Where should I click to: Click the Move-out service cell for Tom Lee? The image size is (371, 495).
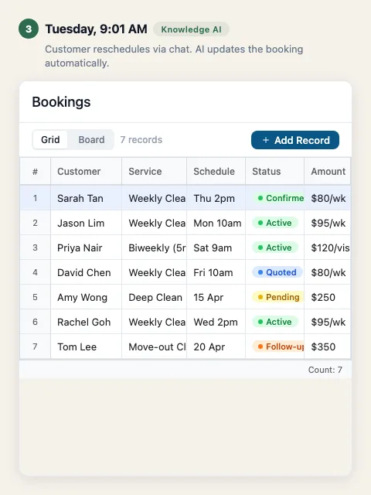(x=155, y=346)
